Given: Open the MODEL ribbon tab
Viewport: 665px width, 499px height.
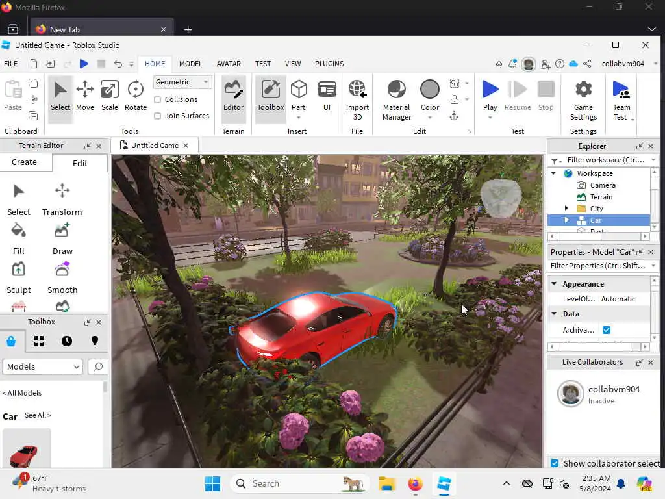Looking at the screenshot, I should [x=190, y=64].
